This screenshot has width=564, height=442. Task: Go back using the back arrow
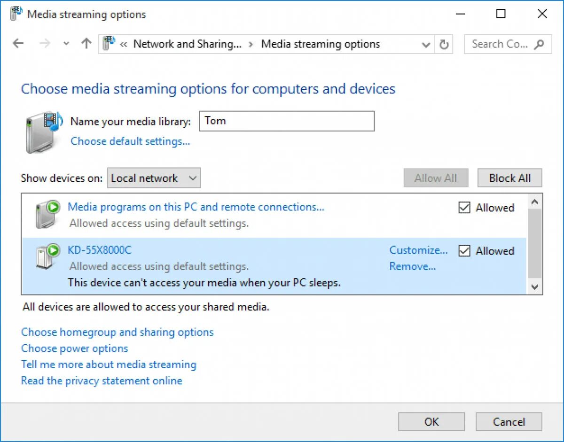18,43
